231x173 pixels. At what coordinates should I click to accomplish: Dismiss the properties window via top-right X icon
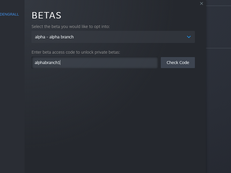202,3
